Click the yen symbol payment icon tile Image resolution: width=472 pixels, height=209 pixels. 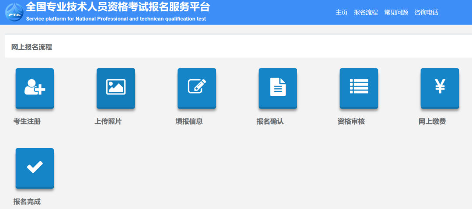tap(440, 88)
